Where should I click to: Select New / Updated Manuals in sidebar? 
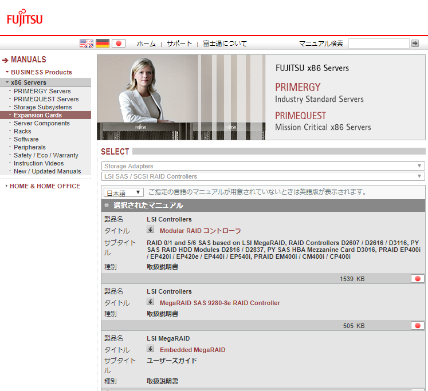pos(48,171)
